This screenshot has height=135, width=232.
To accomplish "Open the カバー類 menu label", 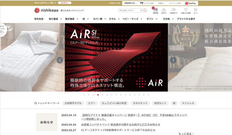I will (x=98, y=19).
